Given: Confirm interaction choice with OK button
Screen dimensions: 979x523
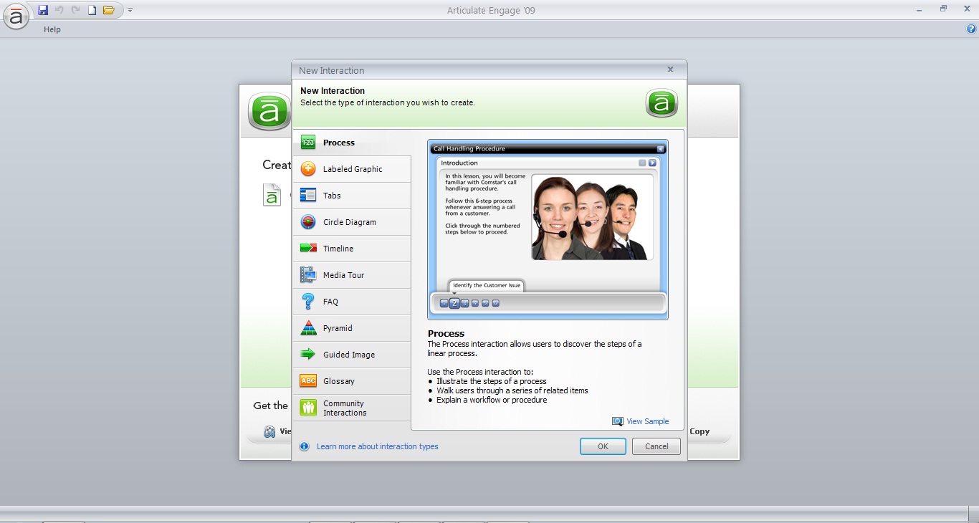Looking at the screenshot, I should click(603, 446).
